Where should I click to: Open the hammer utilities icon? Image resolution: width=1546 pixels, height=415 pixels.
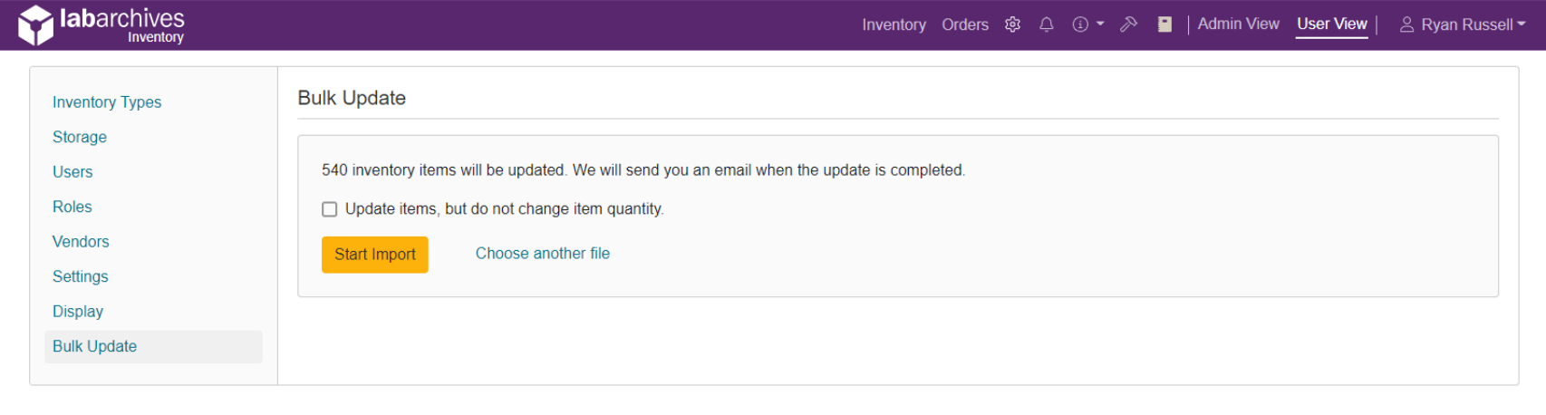pyautogui.click(x=1128, y=24)
